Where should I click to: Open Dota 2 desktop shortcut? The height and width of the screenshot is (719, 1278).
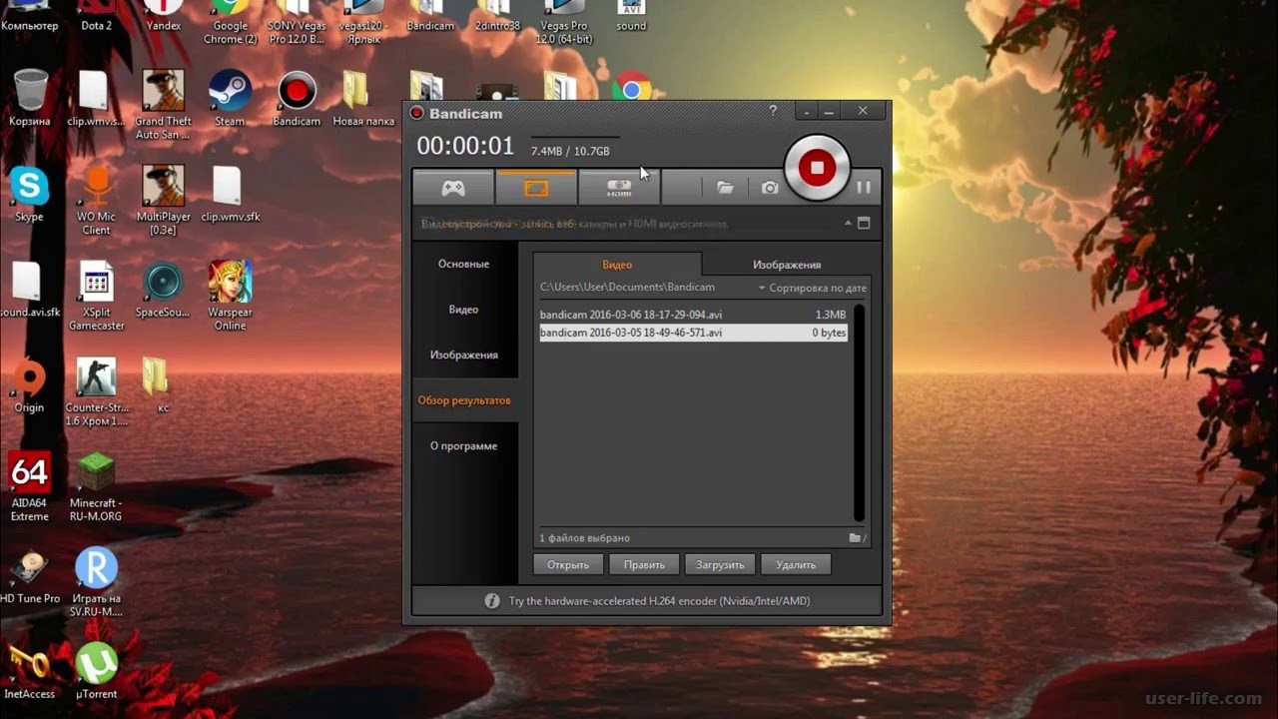tap(97, 18)
